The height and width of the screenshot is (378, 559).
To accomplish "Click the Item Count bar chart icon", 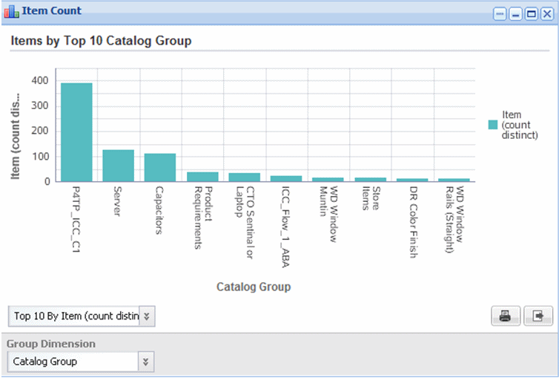I will [11, 11].
